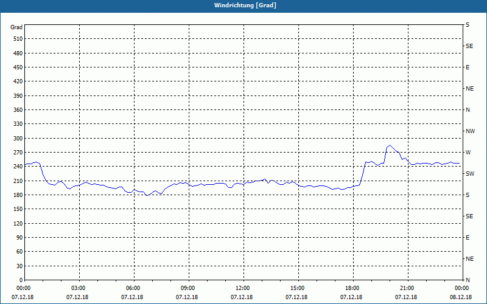This screenshot has width=487, height=304.
Task: Pick the 420 degree axis label
Action: (18, 81)
